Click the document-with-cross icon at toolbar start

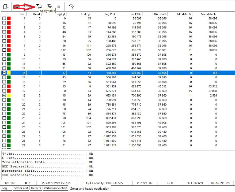[x=5, y=6]
